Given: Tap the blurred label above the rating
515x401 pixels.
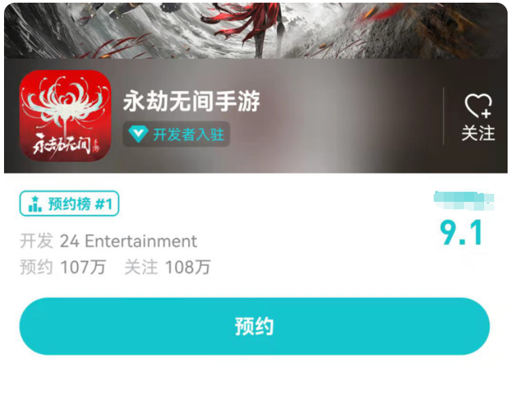Looking at the screenshot, I should (464, 200).
